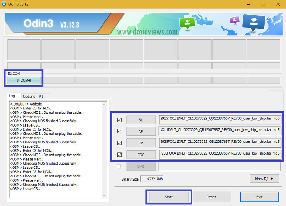Click the Odin3 V3.12.3 banner logo

(51, 24)
